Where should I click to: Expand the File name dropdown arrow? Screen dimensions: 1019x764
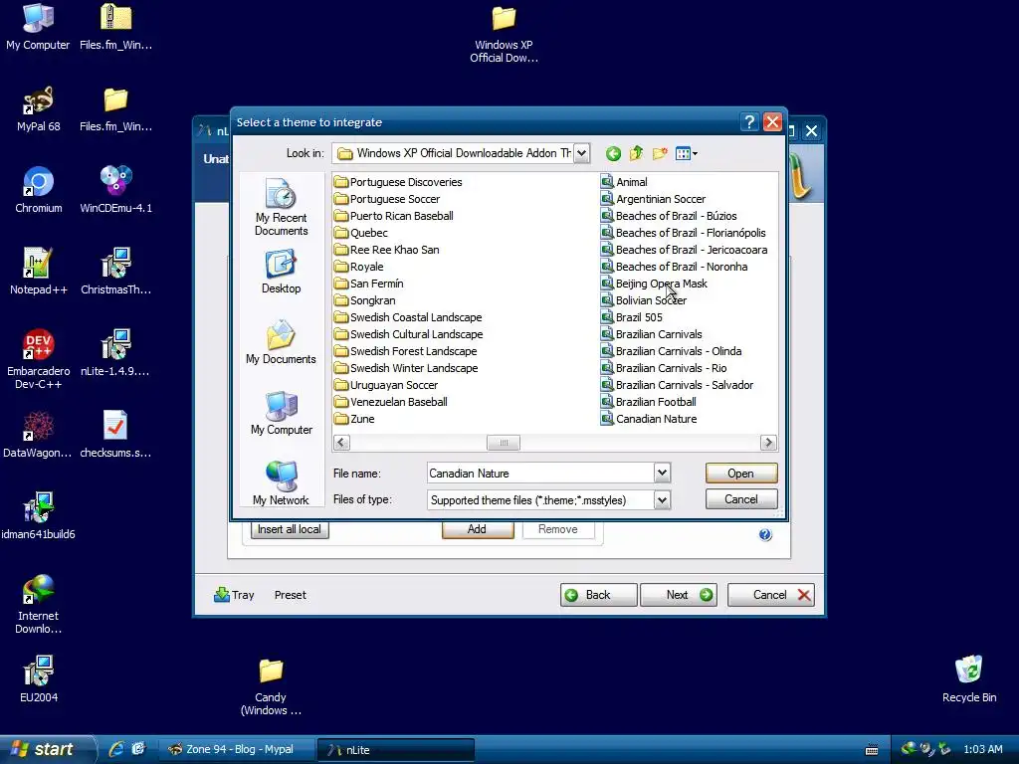(662, 473)
